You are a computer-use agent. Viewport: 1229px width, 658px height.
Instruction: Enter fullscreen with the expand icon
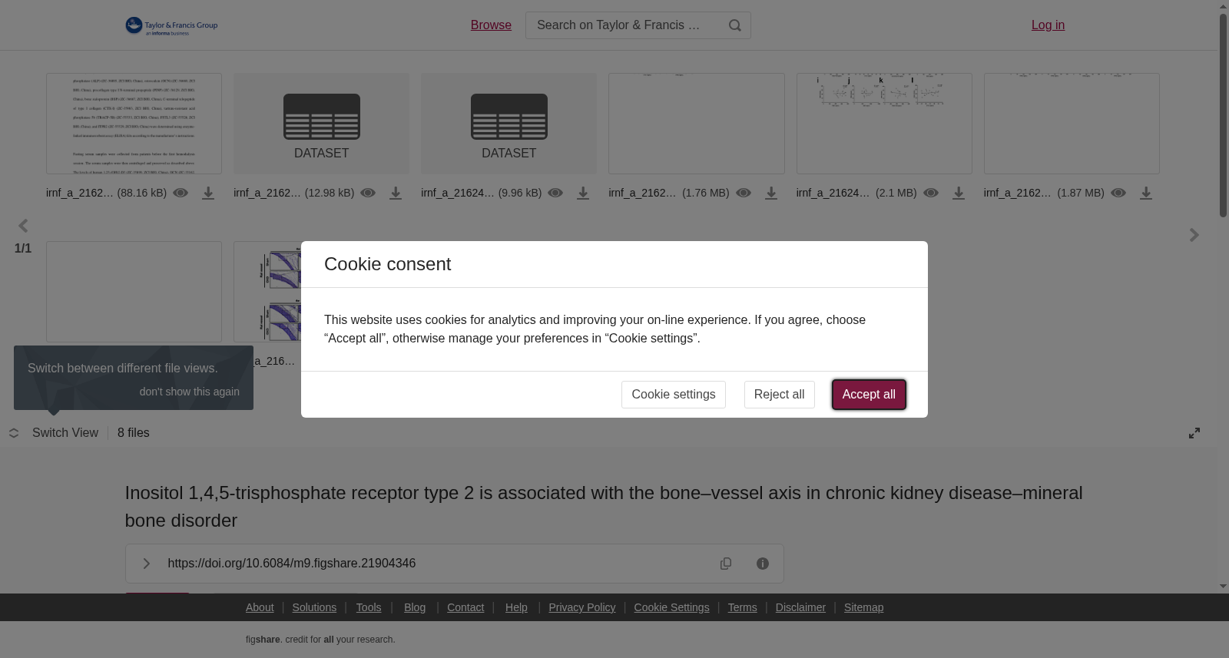click(x=1194, y=433)
